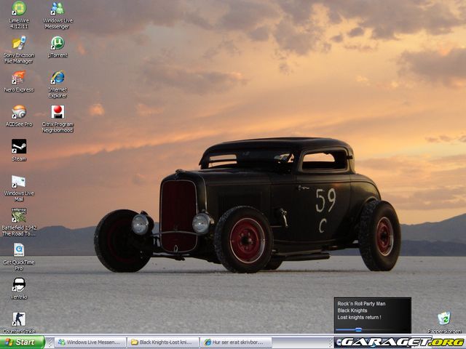The image size is (466, 349).
Task: Click the Get QuickTime Pro icon
Action: [19, 250]
